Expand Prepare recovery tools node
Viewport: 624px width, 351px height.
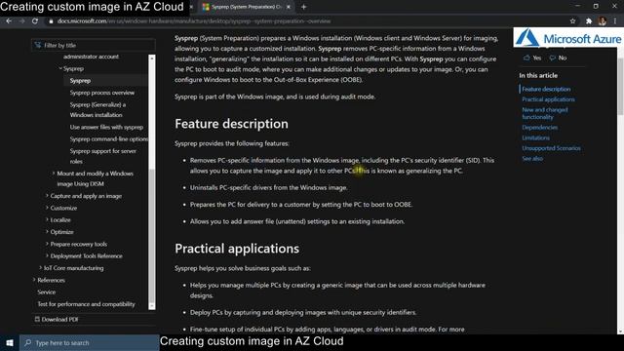[47, 244]
